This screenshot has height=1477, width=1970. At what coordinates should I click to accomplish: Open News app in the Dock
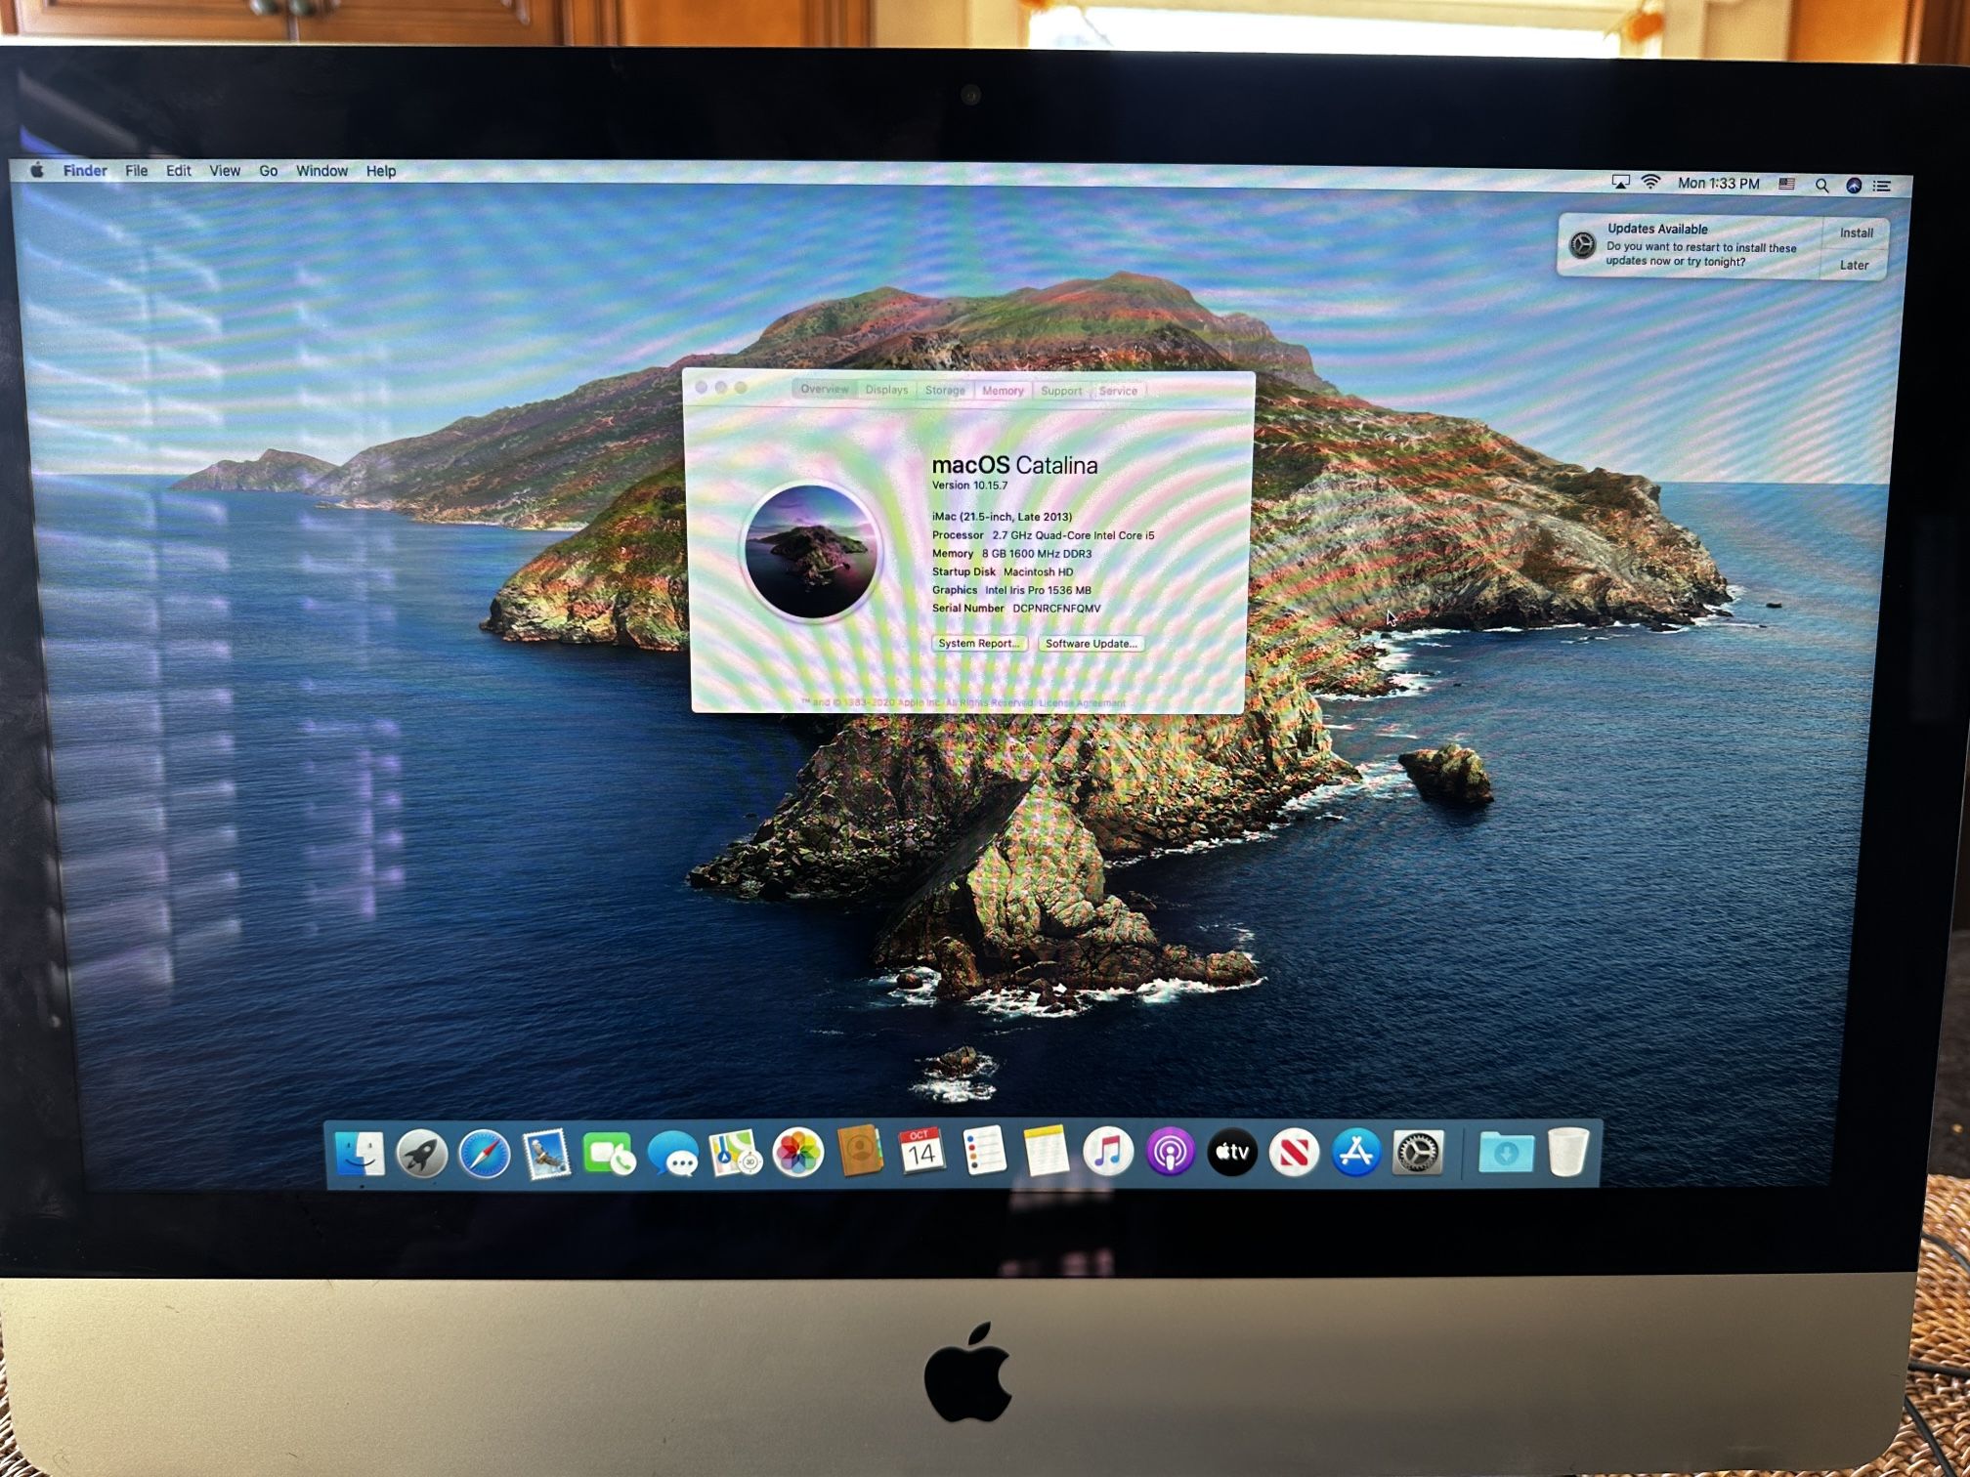point(1295,1154)
